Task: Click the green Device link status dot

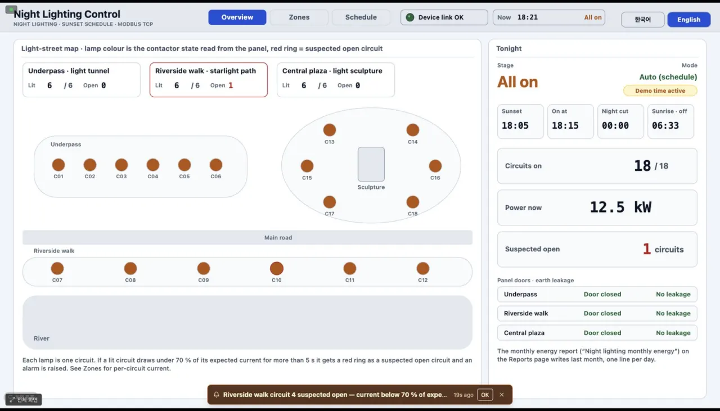Action: pos(409,17)
